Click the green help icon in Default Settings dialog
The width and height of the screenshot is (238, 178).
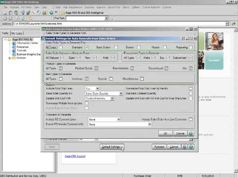coord(191,133)
